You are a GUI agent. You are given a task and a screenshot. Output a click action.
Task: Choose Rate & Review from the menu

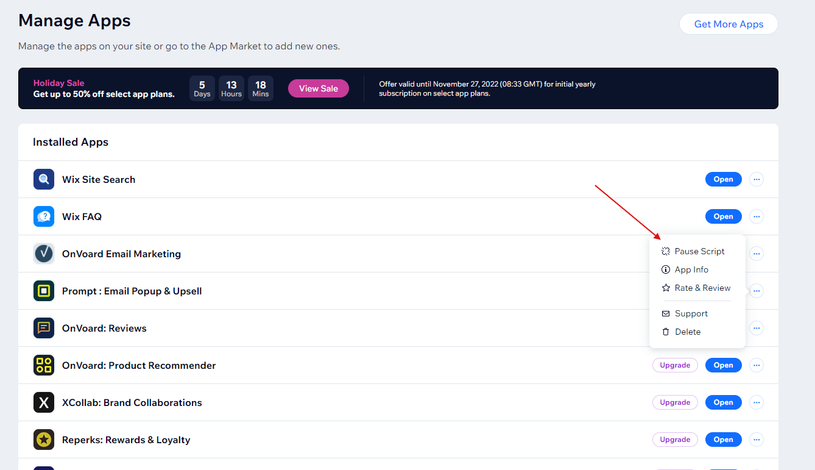pos(697,288)
